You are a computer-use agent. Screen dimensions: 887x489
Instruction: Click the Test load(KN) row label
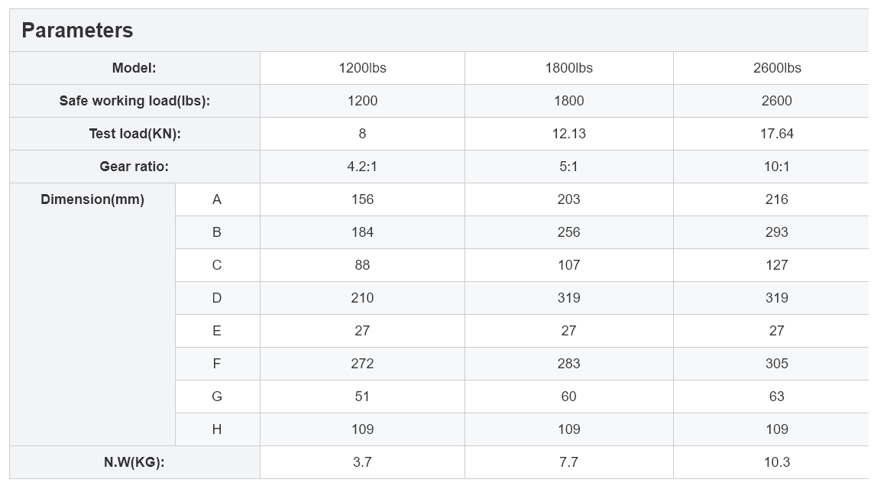tap(134, 134)
